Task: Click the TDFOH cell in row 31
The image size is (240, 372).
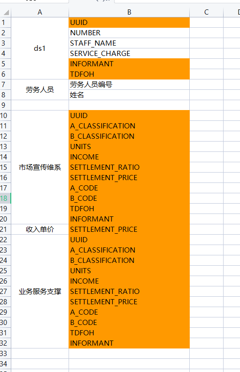Action: click(x=129, y=333)
